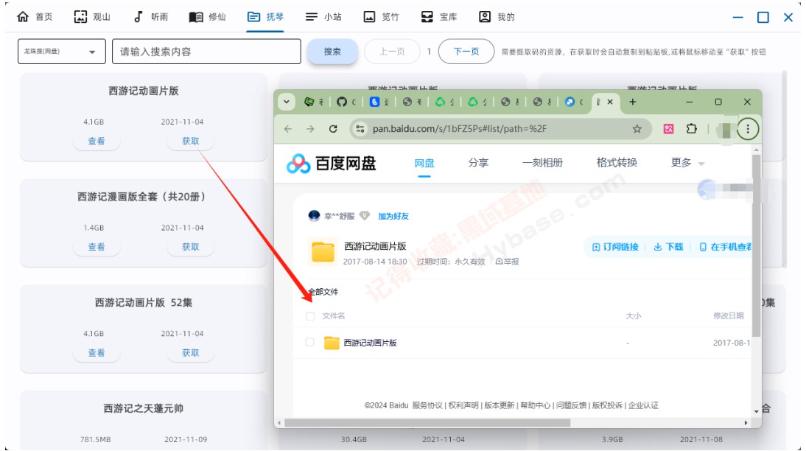This screenshot has height=451, width=806.
Task: Click the pink translate extension icon
Action: coord(668,129)
